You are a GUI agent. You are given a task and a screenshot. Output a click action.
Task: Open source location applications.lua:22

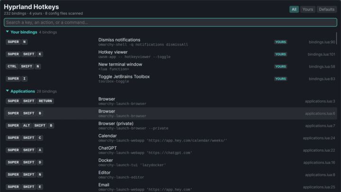pyautogui.click(x=319, y=150)
